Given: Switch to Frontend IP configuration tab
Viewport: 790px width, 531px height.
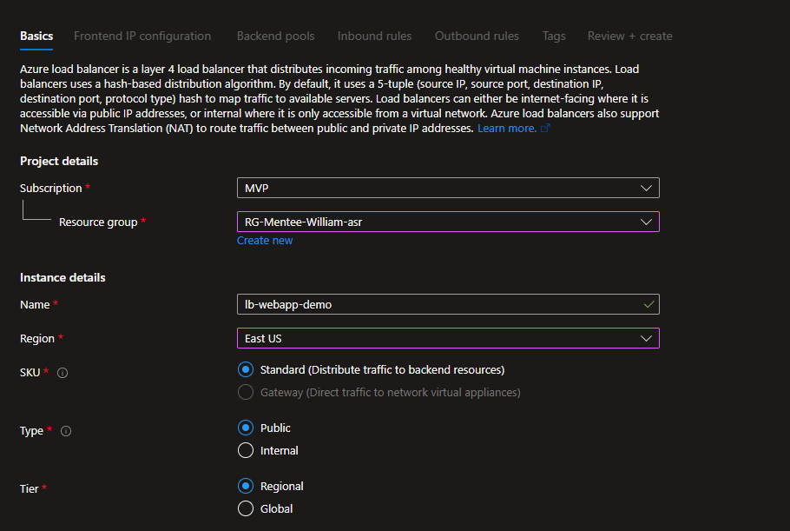Looking at the screenshot, I should pyautogui.click(x=142, y=37).
